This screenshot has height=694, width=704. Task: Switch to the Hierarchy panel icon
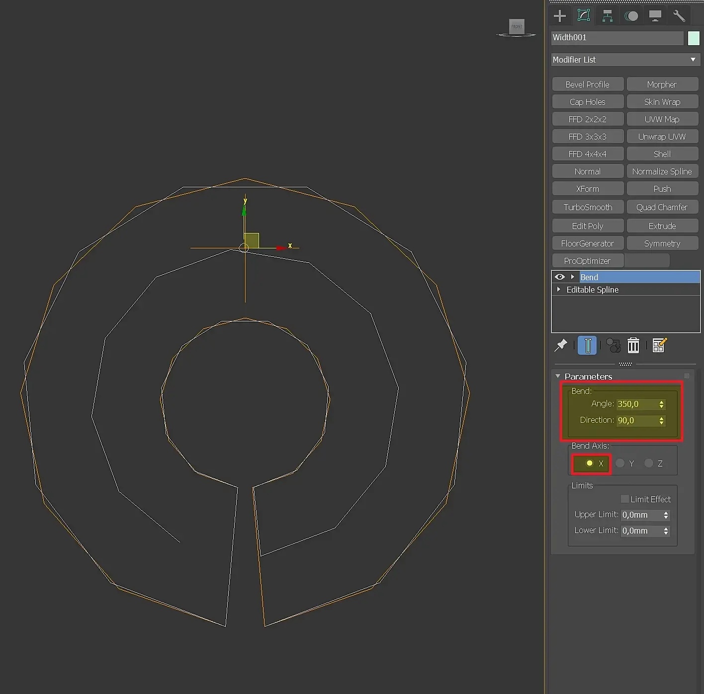pyautogui.click(x=608, y=16)
